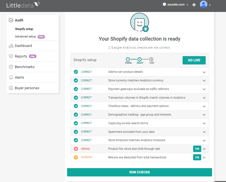
Task: Open the settings gear icon
Action: (194, 5)
